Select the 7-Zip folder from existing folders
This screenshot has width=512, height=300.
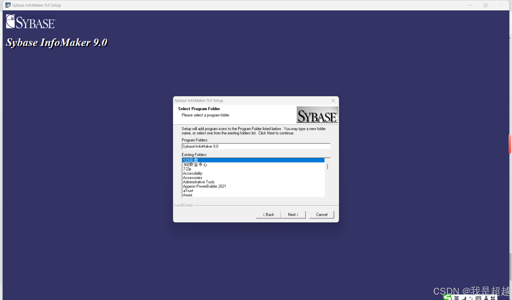coord(187,169)
